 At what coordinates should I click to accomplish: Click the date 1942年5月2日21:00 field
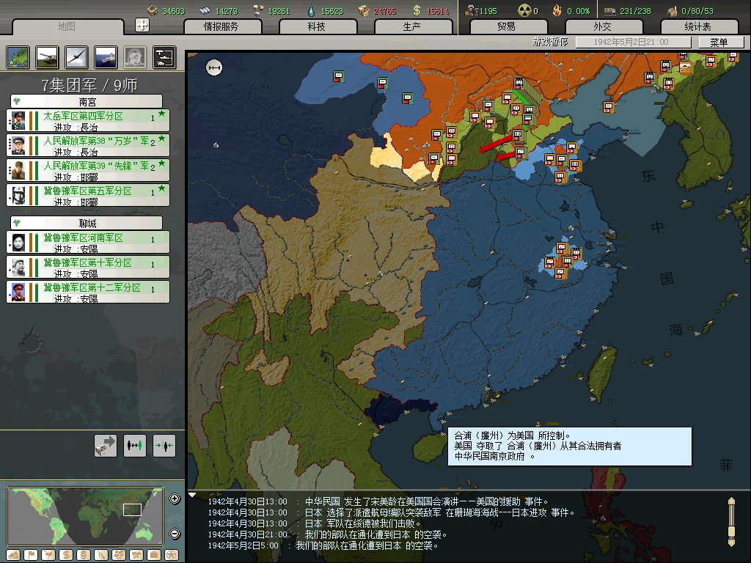[633, 42]
